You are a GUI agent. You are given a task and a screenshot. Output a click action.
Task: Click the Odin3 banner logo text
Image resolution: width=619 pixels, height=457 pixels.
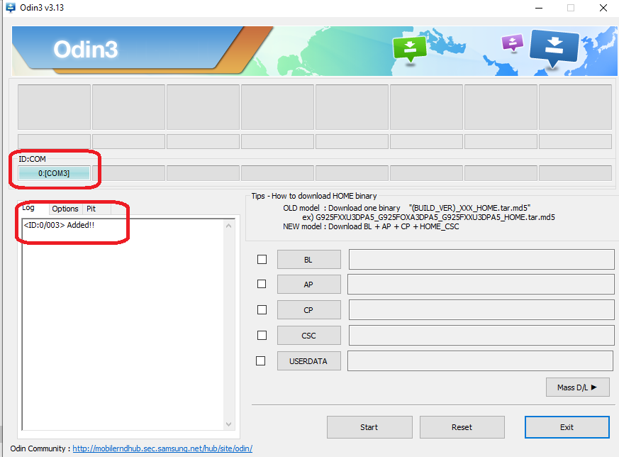click(86, 50)
